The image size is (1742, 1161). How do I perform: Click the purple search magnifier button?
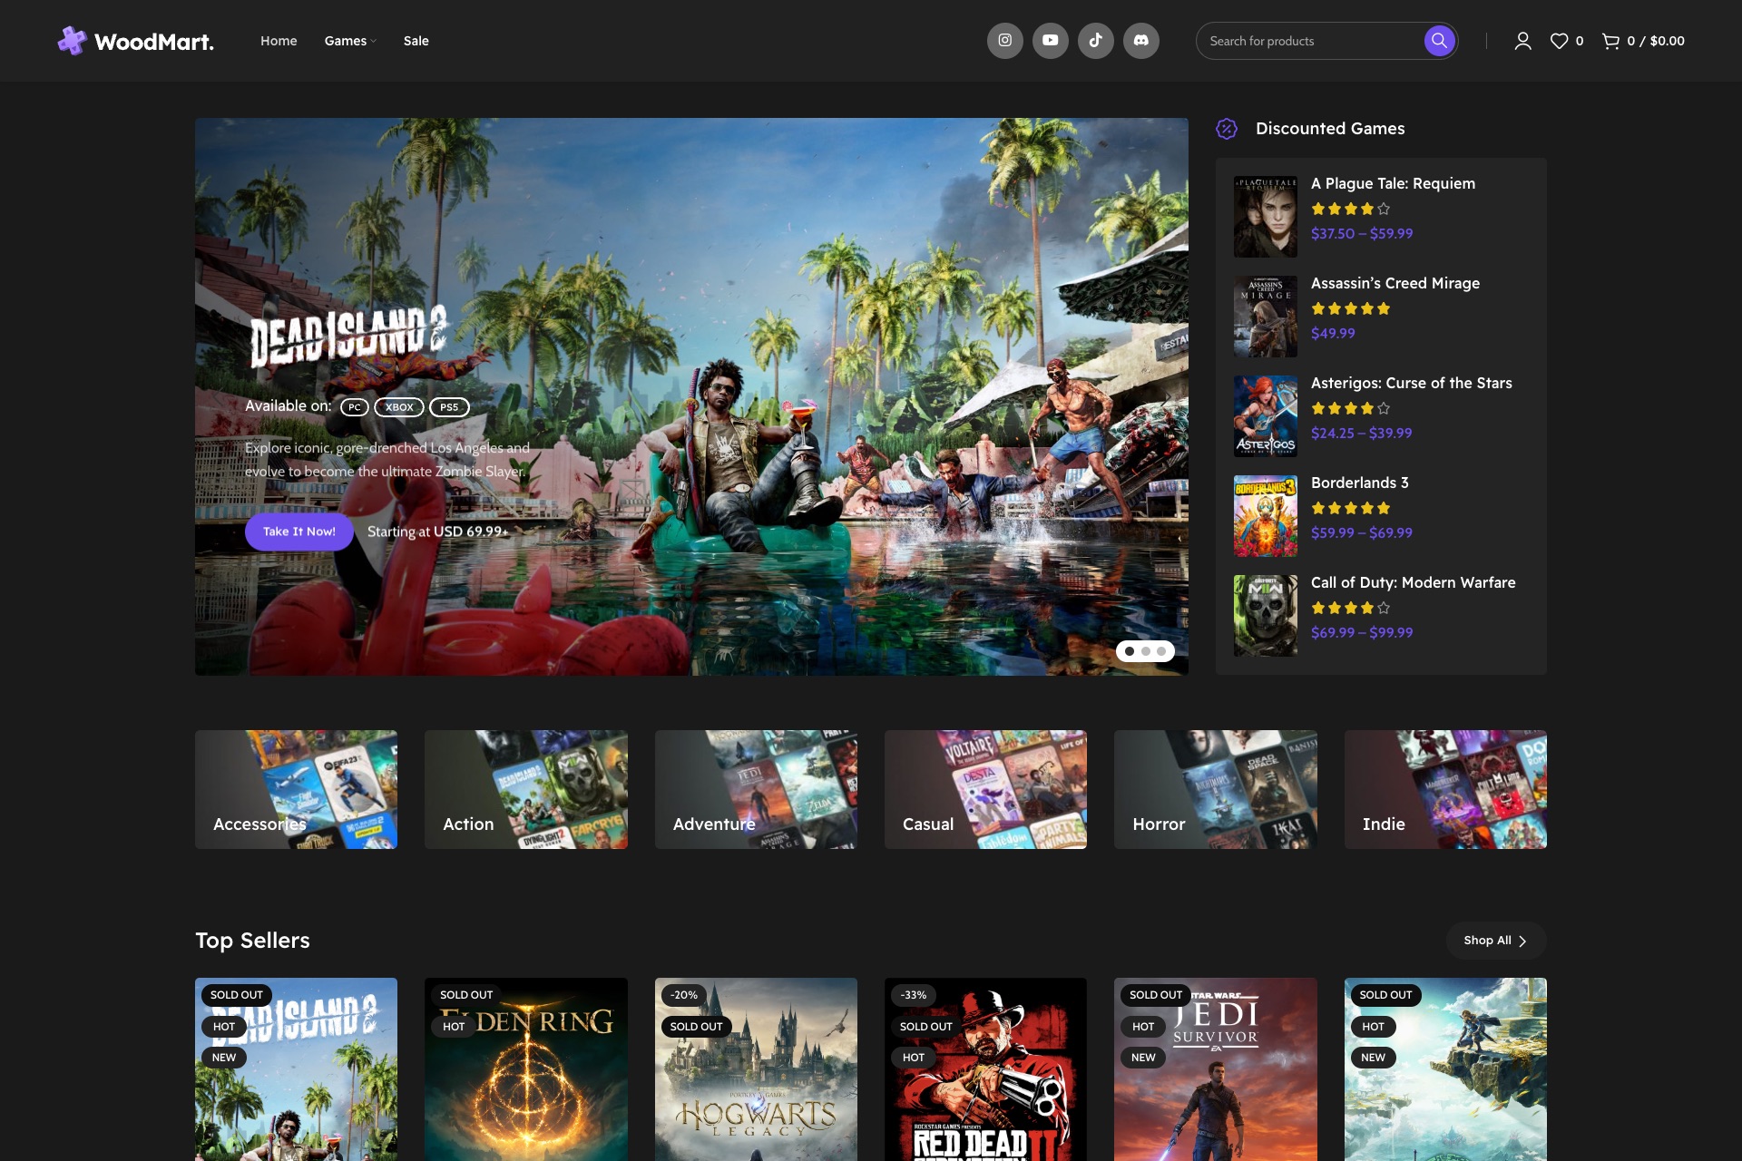[x=1439, y=41]
